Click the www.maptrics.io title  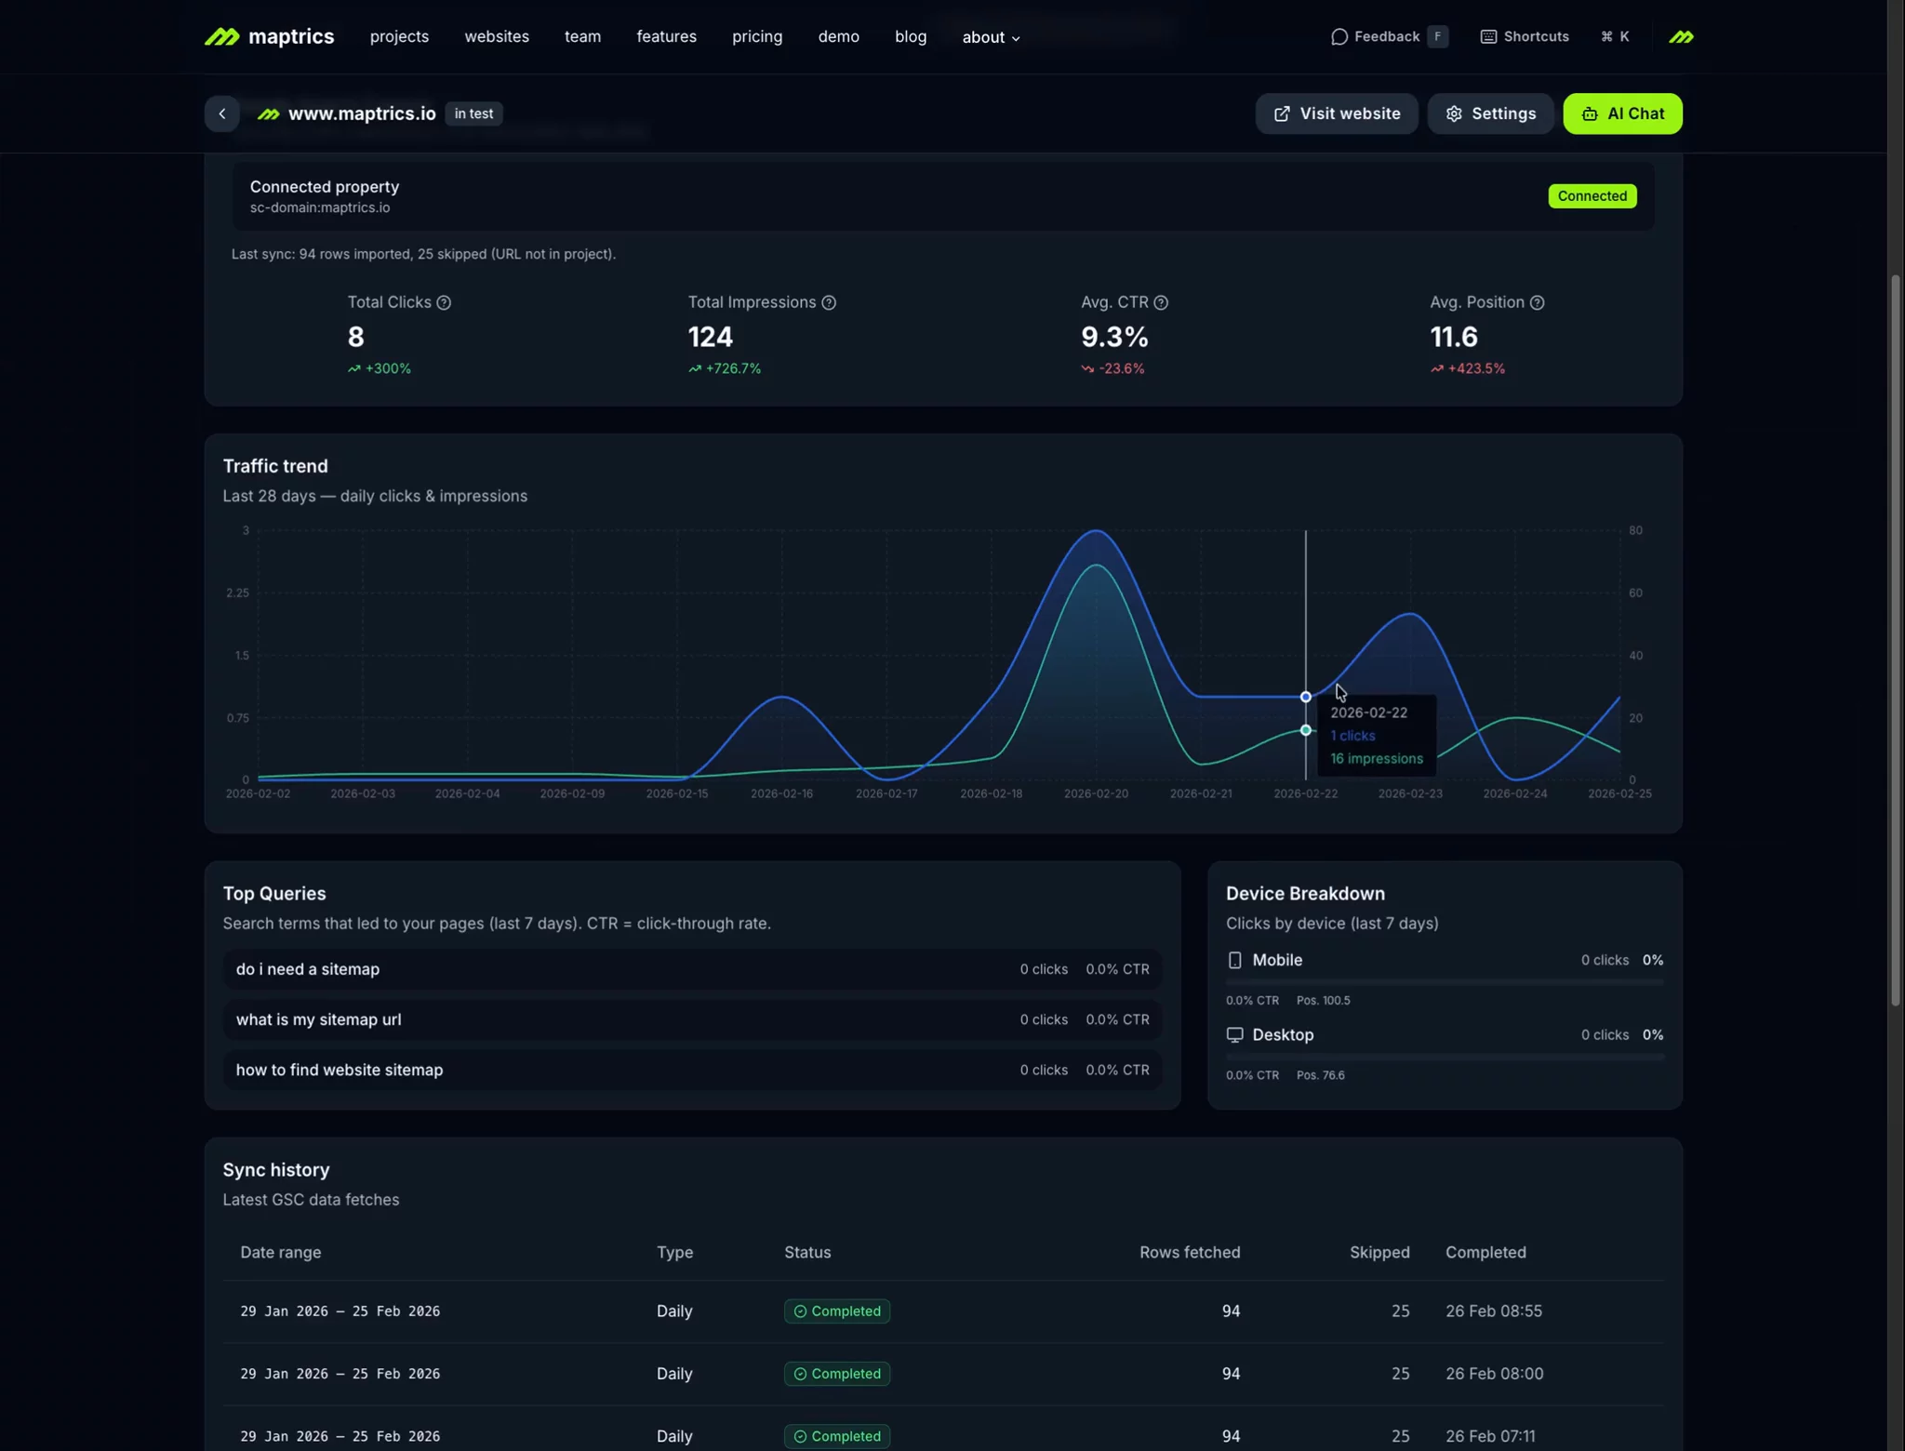pyautogui.click(x=362, y=113)
